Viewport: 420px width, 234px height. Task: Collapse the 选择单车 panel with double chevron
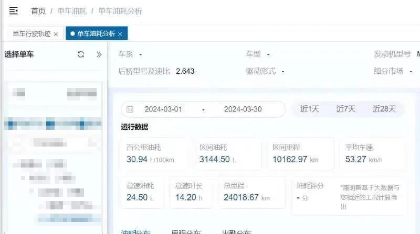click(99, 54)
